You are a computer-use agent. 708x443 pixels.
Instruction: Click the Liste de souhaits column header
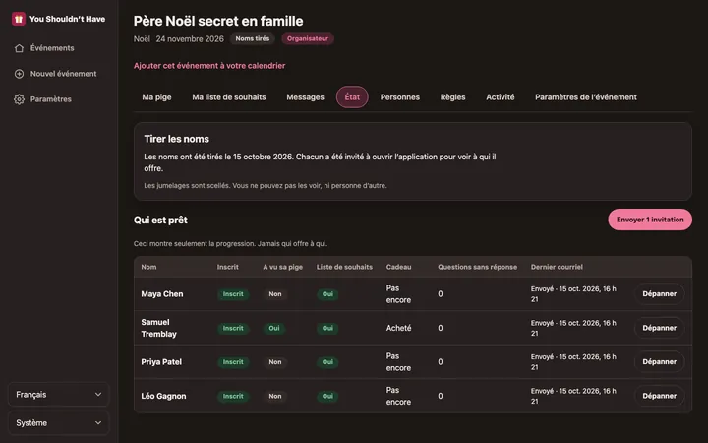pos(344,267)
